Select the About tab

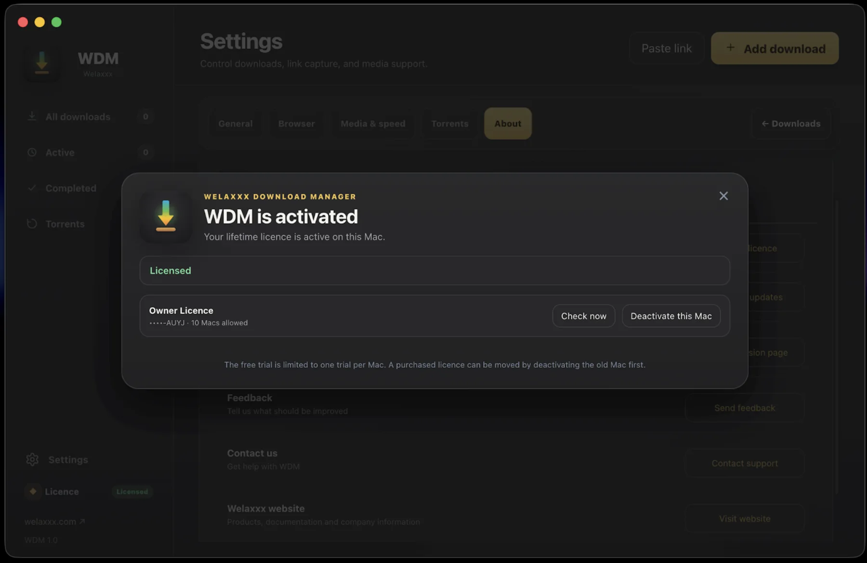(x=508, y=124)
